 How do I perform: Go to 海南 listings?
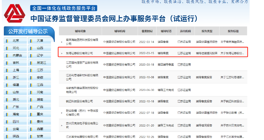coord(15,114)
